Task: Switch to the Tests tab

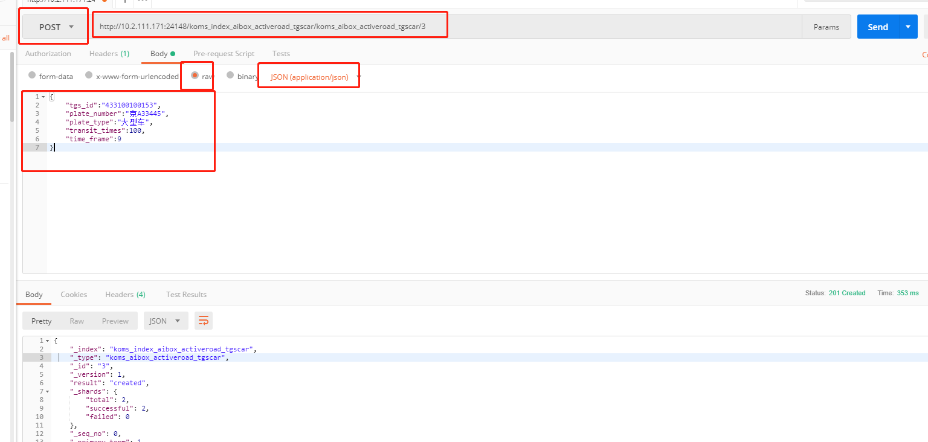Action: pyautogui.click(x=281, y=54)
